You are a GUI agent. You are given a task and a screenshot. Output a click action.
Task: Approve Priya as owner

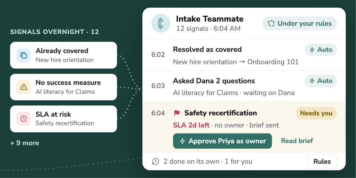click(222, 141)
